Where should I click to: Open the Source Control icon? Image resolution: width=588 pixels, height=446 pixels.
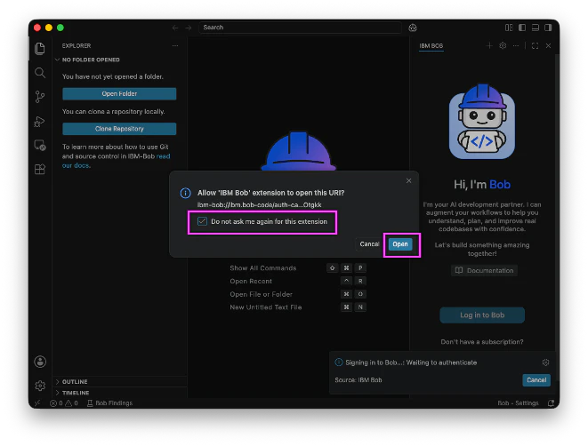pos(40,97)
